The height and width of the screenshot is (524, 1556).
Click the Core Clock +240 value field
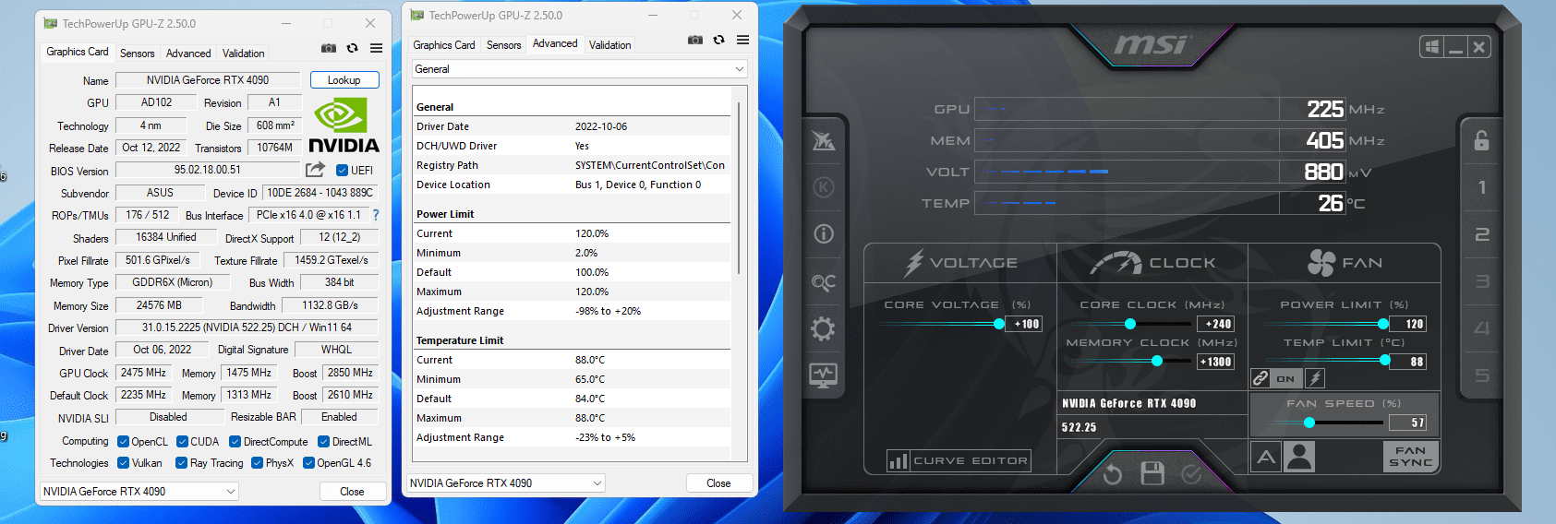[1216, 324]
